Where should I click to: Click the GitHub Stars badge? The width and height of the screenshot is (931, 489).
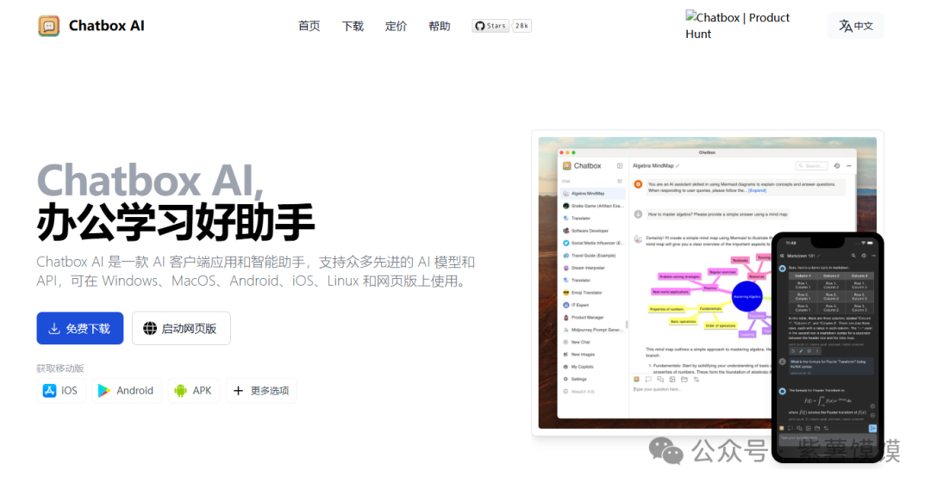click(490, 26)
